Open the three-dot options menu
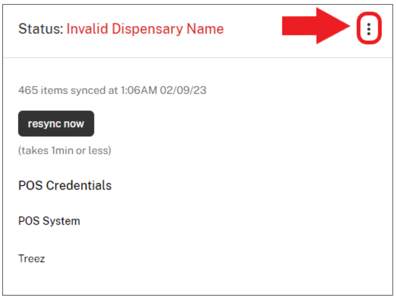 click(x=369, y=29)
